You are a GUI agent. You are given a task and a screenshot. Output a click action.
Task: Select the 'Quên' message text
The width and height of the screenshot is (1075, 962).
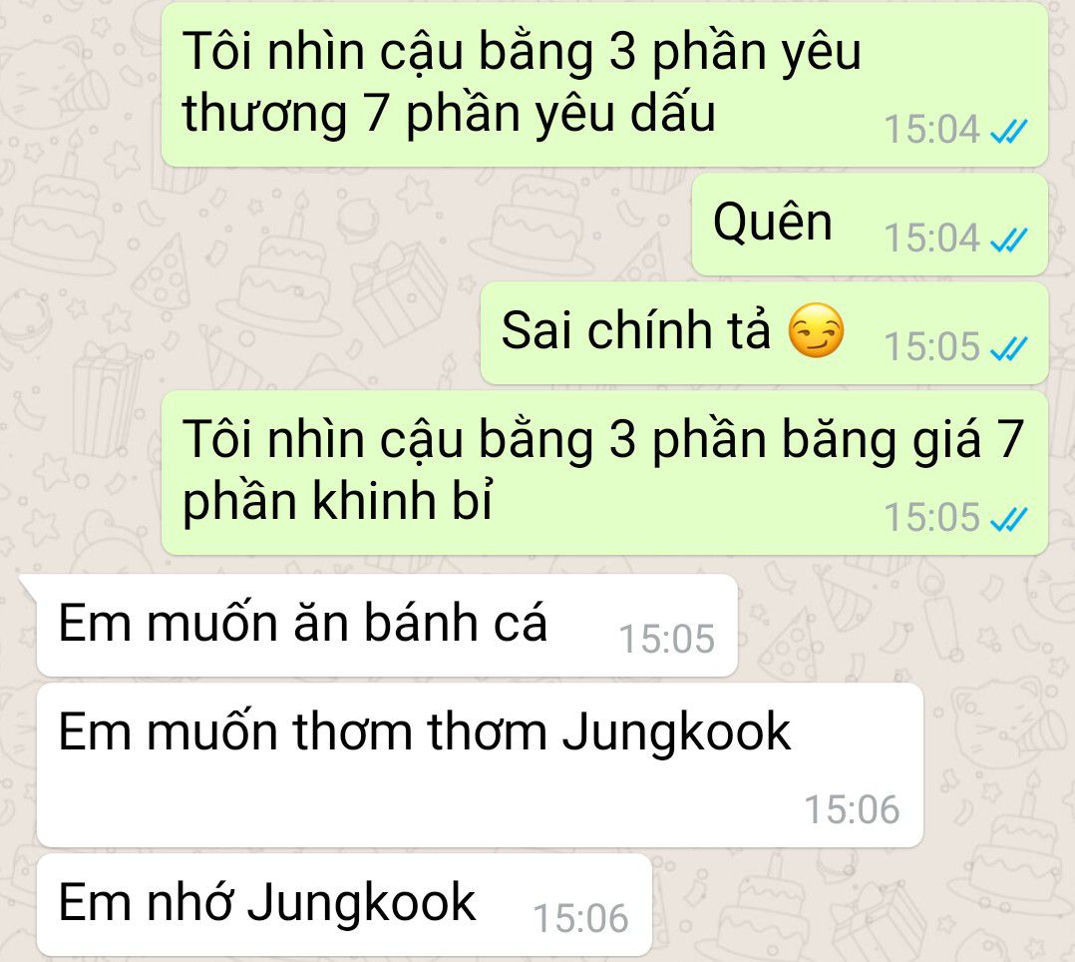[x=773, y=223]
